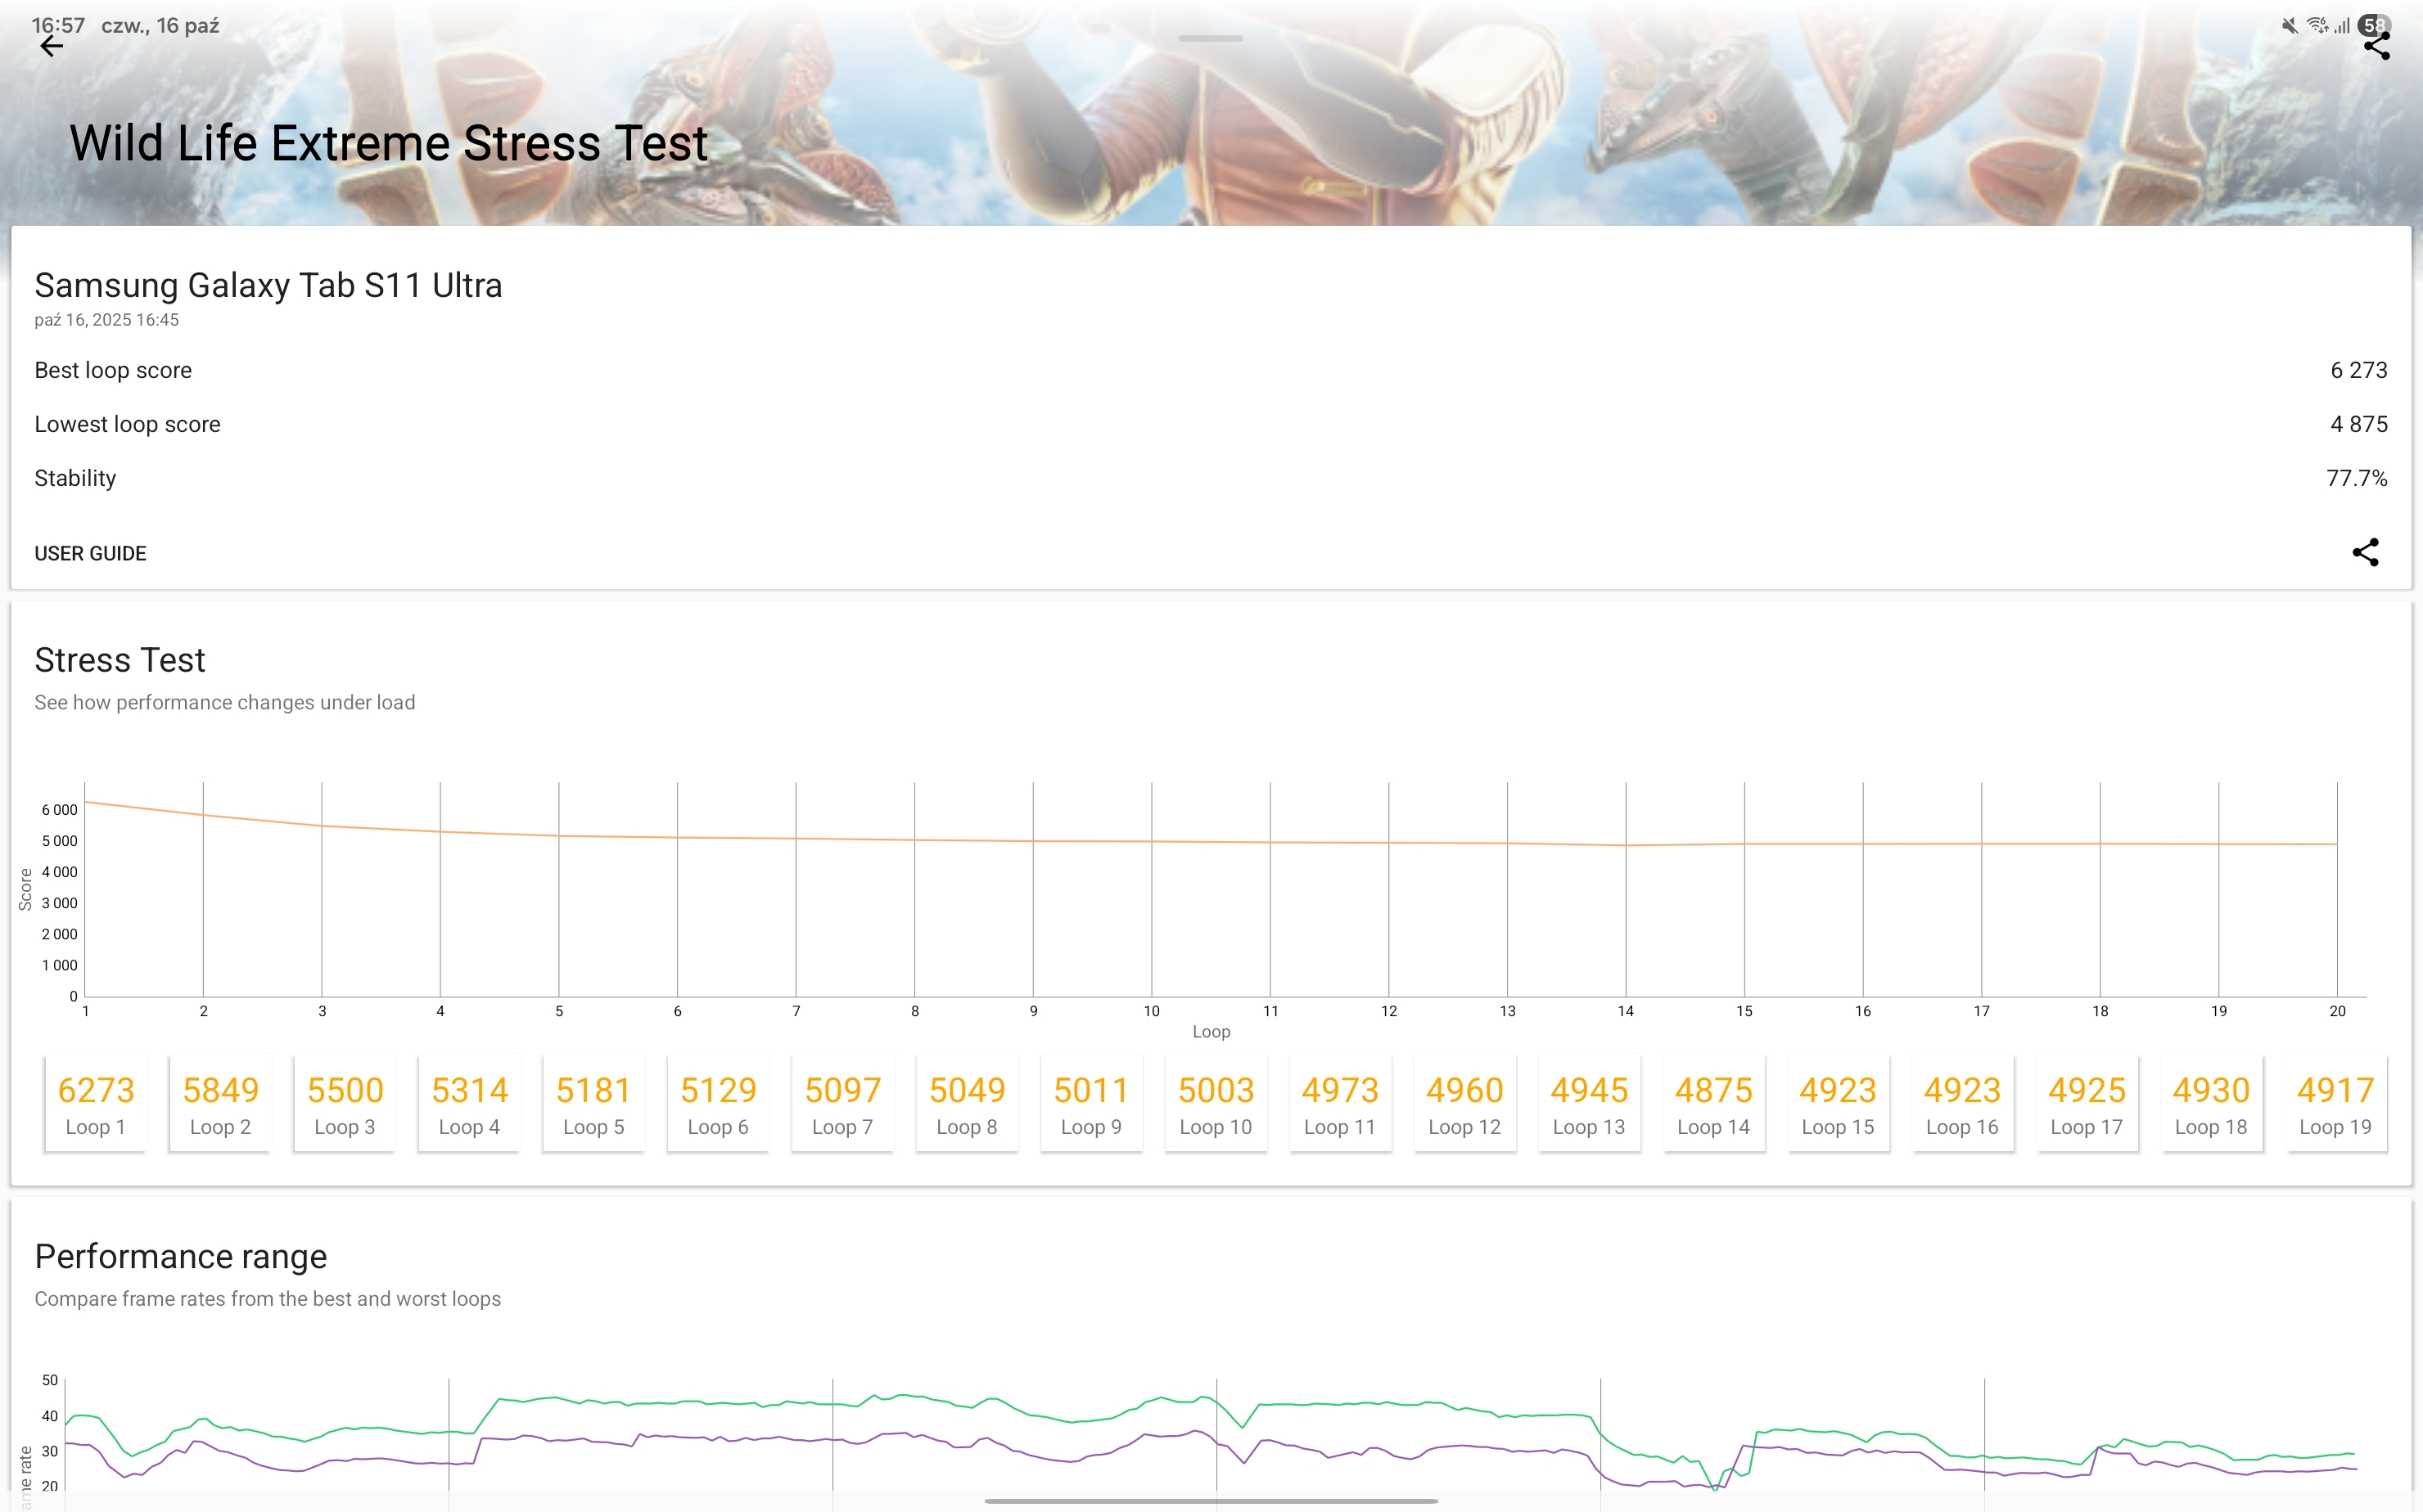Image resolution: width=2423 pixels, height=1512 pixels.
Task: Open the Loop 10 score card
Action: [x=1216, y=1104]
